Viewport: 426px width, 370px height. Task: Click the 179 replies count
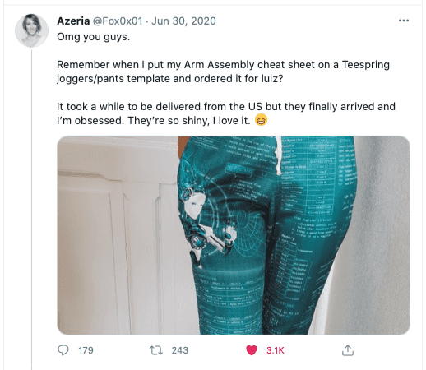click(x=86, y=350)
